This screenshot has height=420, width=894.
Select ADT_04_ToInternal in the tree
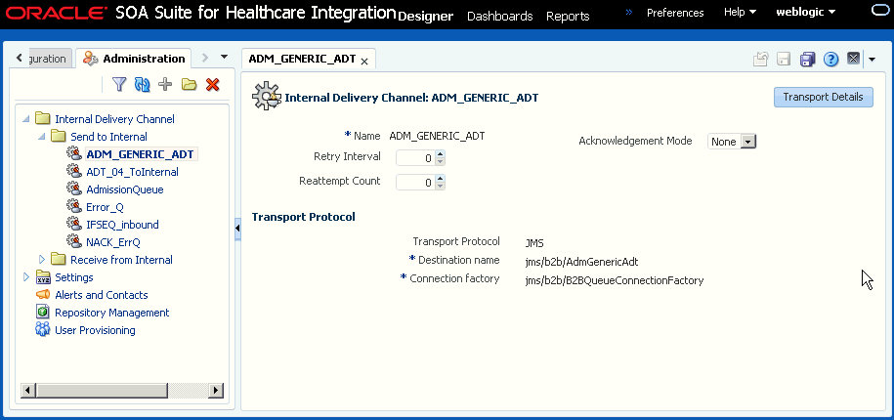(x=132, y=172)
